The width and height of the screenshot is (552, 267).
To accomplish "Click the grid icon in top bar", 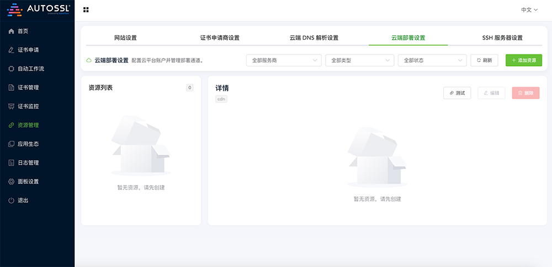I will pos(86,10).
